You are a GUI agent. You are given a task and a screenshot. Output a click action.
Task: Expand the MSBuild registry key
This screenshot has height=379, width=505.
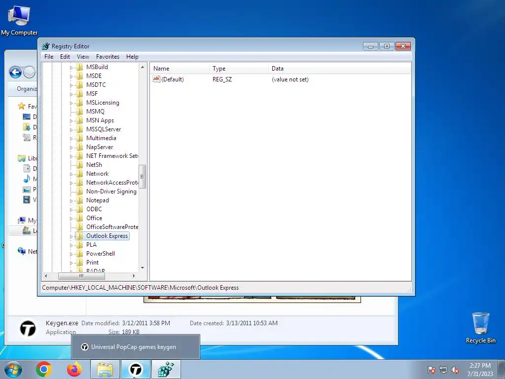71,68
